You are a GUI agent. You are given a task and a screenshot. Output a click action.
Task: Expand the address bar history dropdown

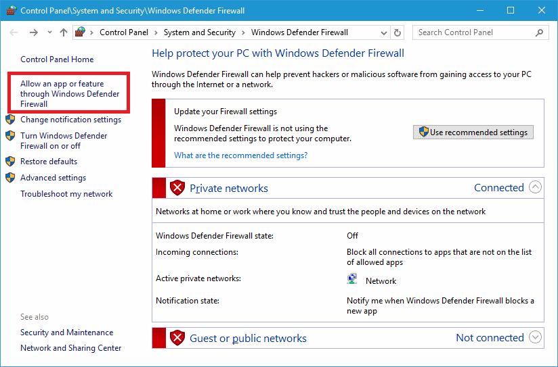[383, 32]
